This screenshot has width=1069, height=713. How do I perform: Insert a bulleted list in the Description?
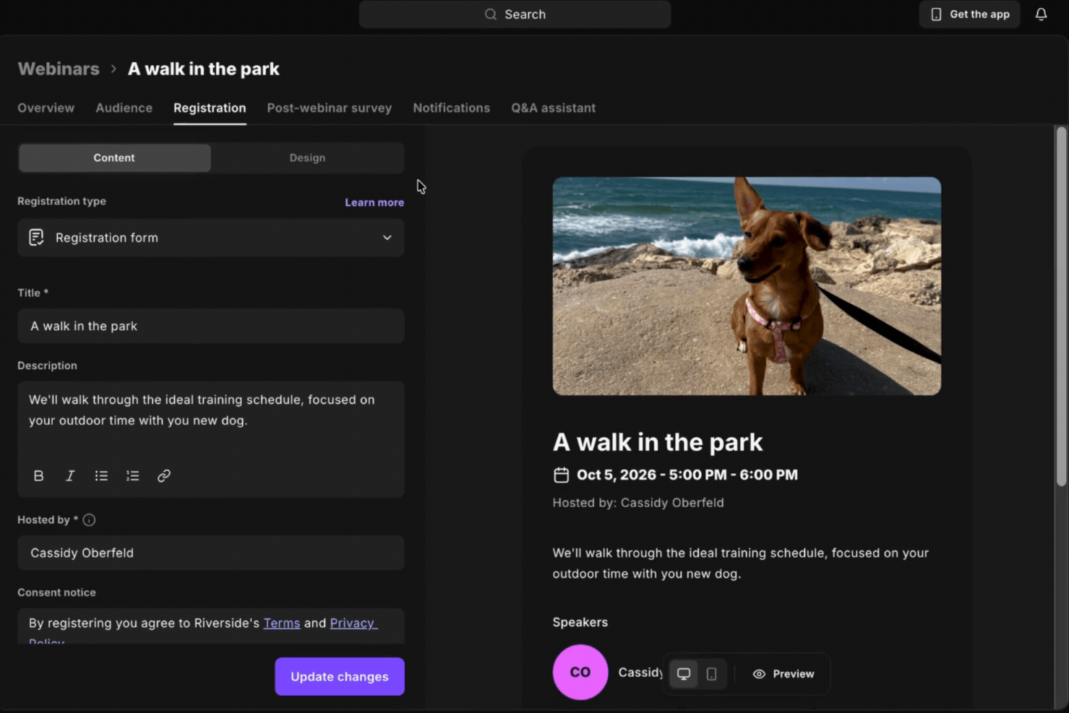101,476
